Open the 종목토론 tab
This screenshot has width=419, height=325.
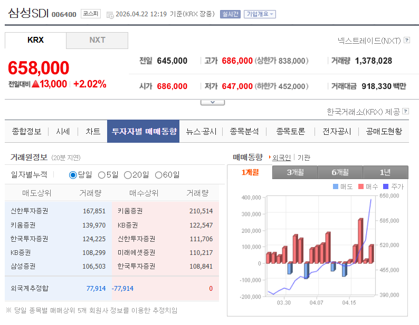coord(290,131)
